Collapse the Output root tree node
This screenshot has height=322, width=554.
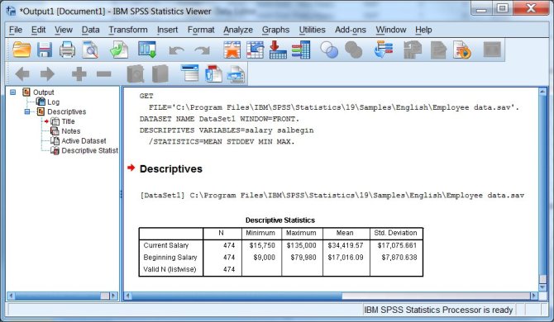point(13,92)
